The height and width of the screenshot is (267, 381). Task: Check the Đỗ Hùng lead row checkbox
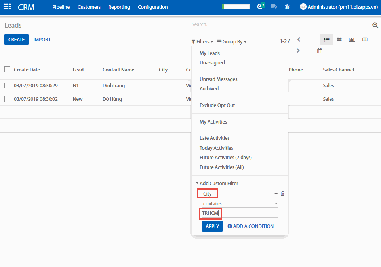point(7,99)
